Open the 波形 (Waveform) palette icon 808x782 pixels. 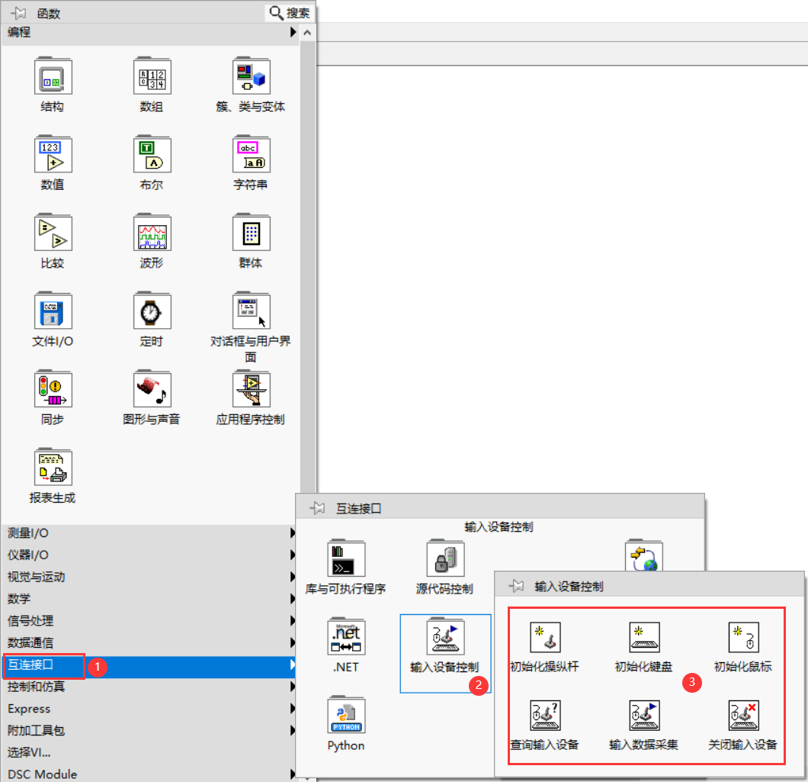(152, 232)
